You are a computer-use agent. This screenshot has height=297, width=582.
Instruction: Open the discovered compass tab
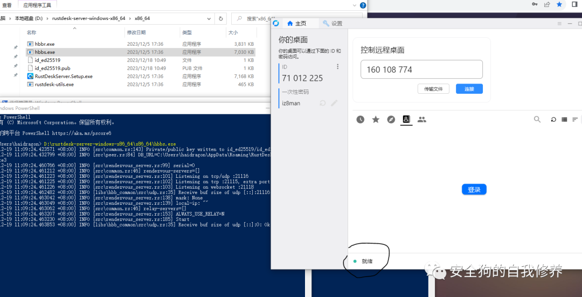[391, 120]
